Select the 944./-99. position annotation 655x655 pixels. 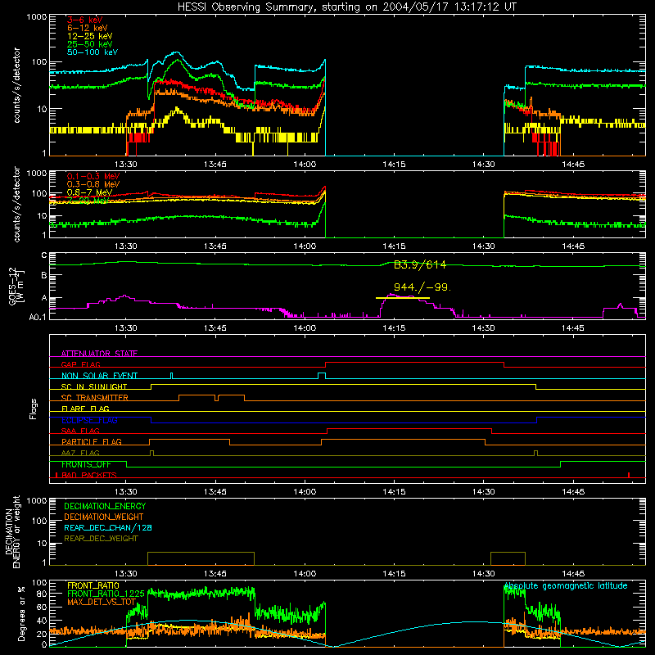422,287
